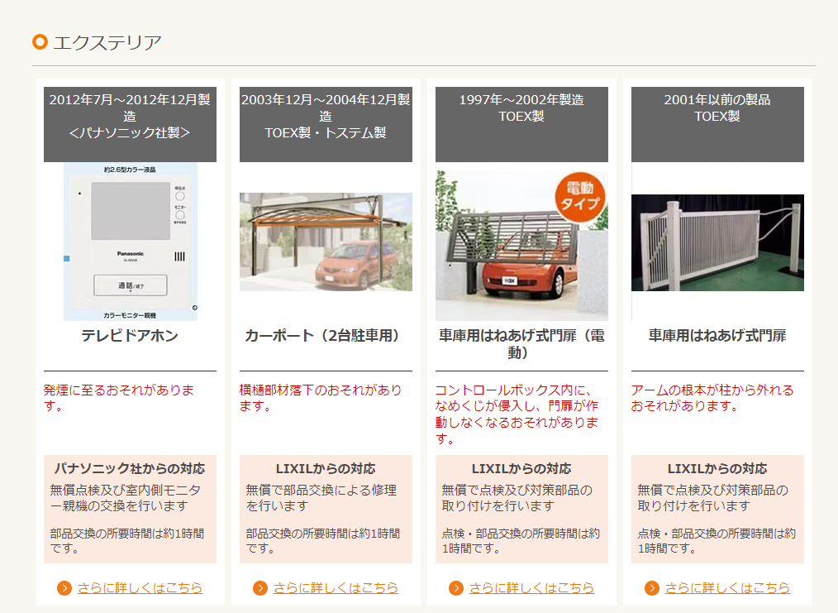Click the エクステリア section heading
Screen dimensions: 838x613
tap(107, 42)
